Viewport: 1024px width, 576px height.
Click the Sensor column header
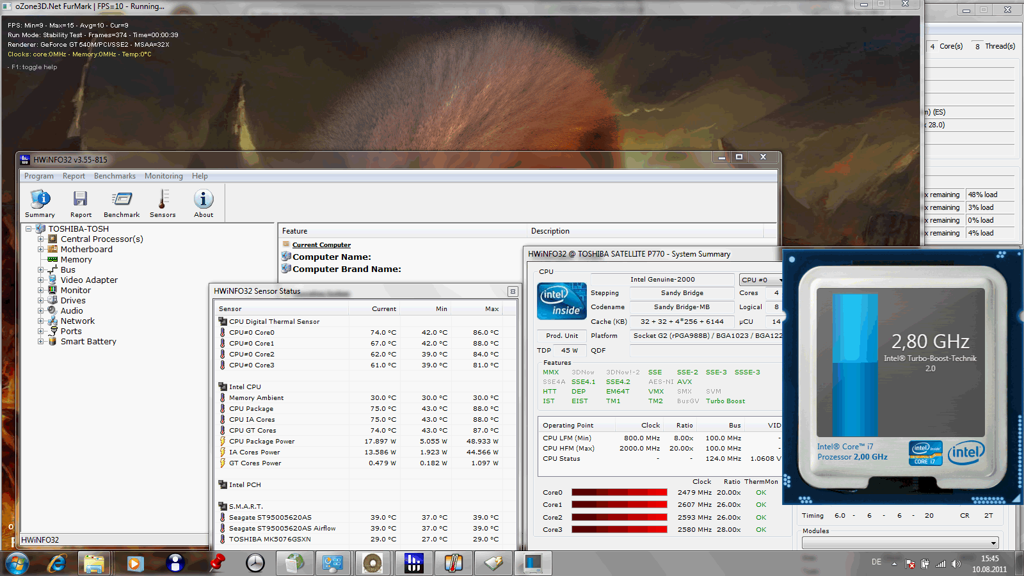click(282, 308)
